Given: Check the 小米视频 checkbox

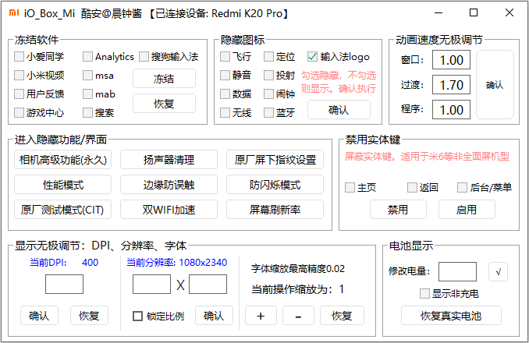Looking at the screenshot, I should (x=20, y=75).
